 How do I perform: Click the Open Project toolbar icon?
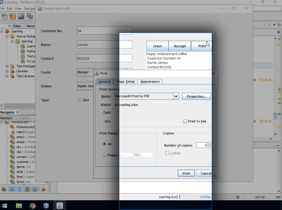[x=21, y=16]
